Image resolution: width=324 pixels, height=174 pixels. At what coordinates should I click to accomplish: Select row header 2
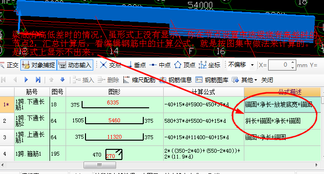(7, 121)
